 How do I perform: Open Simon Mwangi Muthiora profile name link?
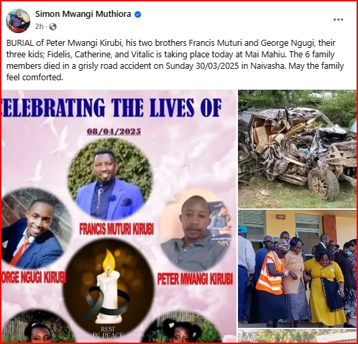click(83, 14)
